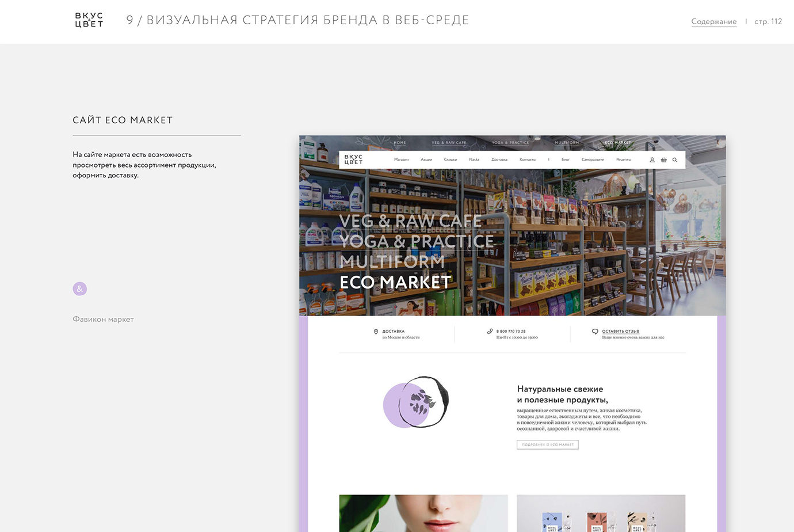794x532 pixels.
Task: Click the large YOGA & PRACTICE hero heading
Action: click(x=417, y=241)
